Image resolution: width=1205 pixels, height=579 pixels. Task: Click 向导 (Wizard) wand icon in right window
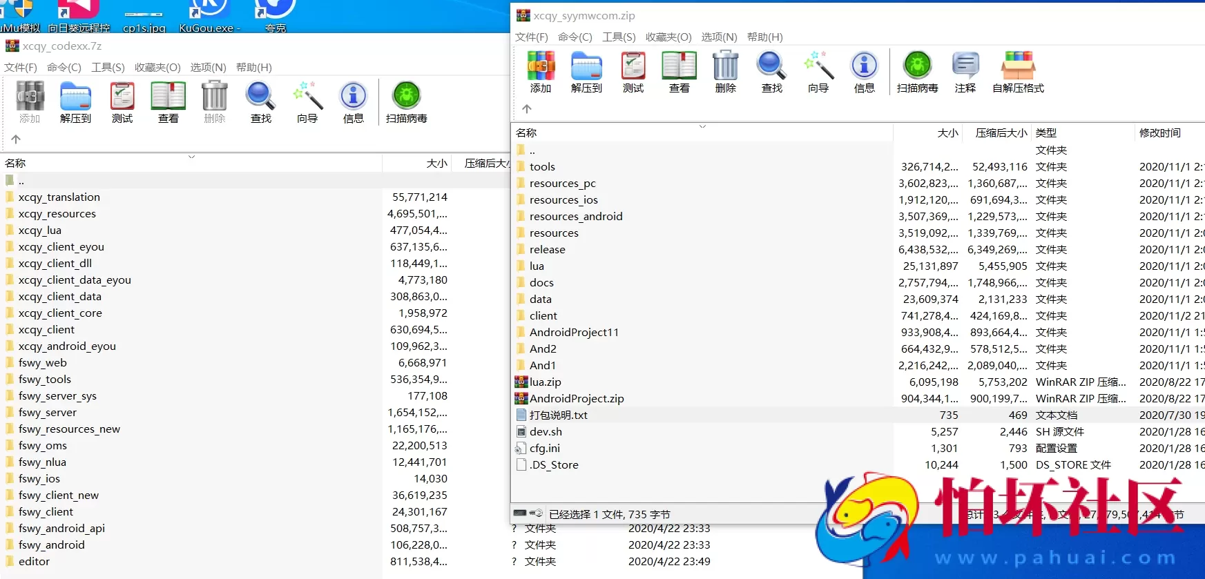pos(818,72)
